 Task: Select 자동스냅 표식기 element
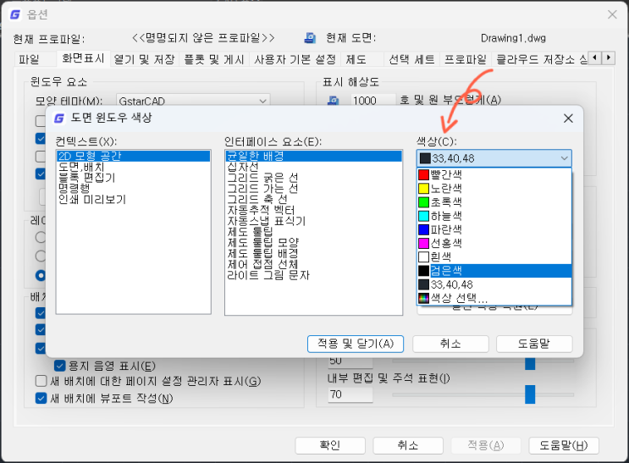313,221
